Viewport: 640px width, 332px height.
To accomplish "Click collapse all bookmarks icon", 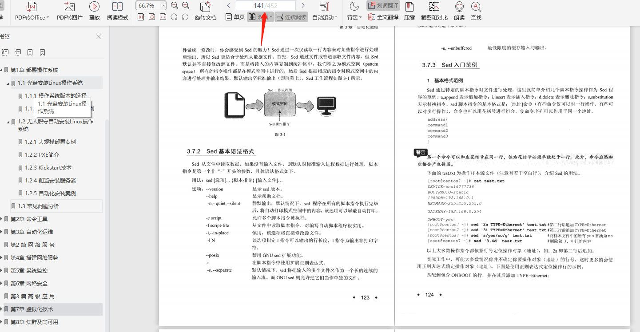I will point(18,52).
